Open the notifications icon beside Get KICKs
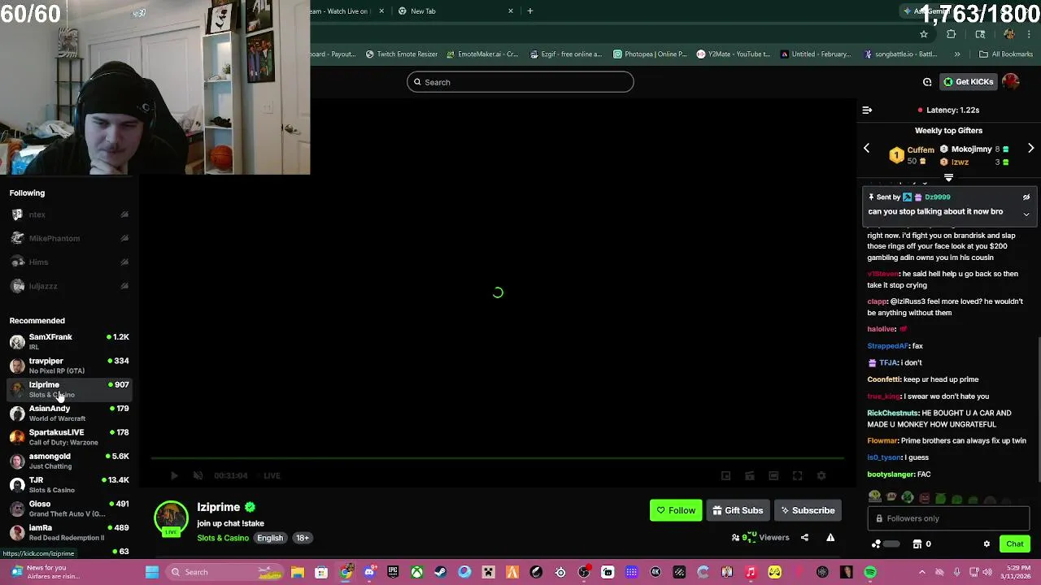The height and width of the screenshot is (585, 1041). pyautogui.click(x=927, y=82)
